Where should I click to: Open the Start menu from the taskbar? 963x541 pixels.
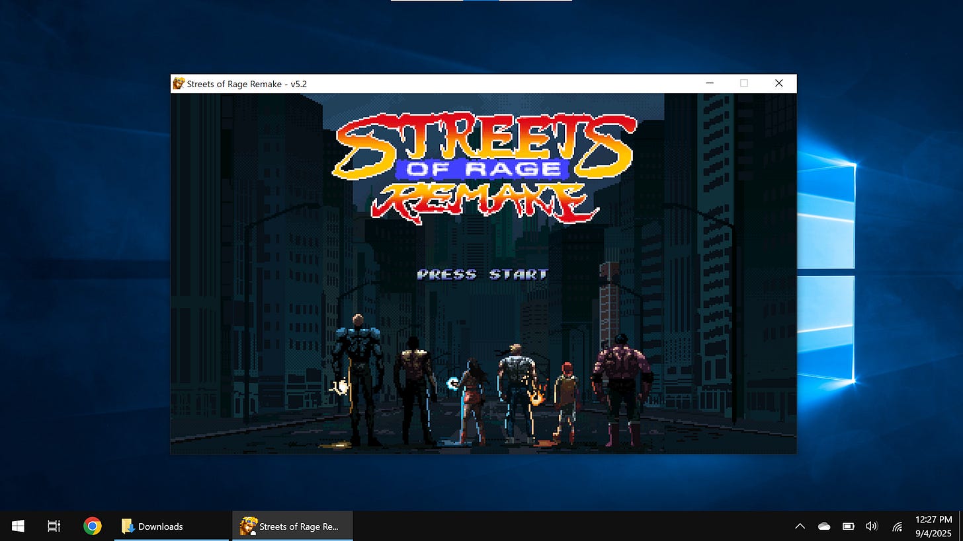[17, 526]
